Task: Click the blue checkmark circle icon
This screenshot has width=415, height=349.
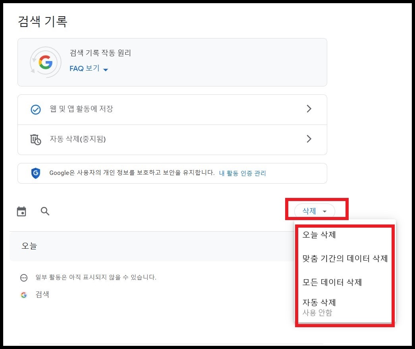Action: (36, 109)
